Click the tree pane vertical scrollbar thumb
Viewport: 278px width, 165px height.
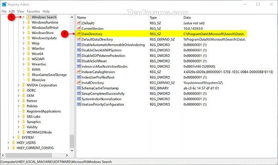coord(72,141)
